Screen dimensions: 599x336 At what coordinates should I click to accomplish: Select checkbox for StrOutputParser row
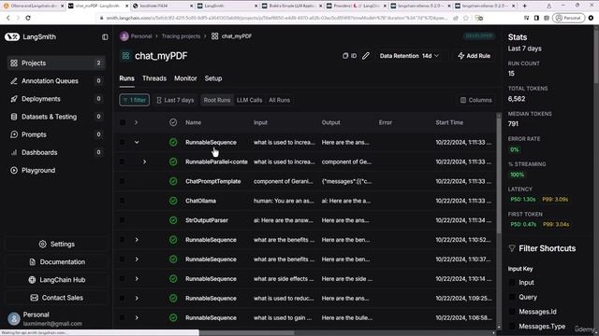[x=123, y=220]
